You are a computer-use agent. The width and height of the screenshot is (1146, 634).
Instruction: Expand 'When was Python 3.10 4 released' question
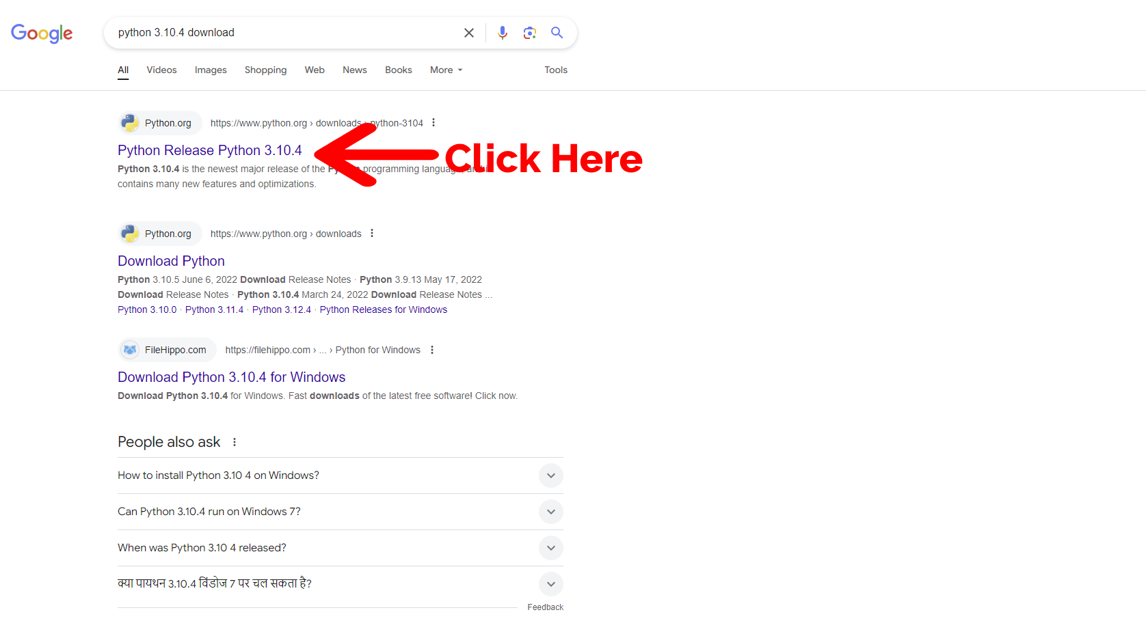pos(550,548)
